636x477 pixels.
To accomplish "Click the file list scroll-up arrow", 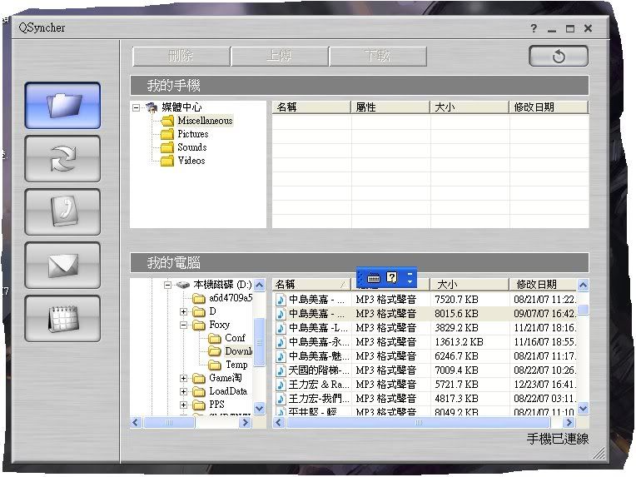I will [583, 286].
